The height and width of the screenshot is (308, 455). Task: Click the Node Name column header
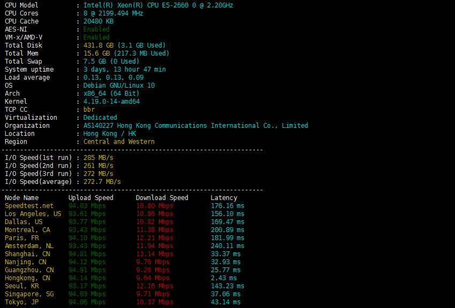22,198
